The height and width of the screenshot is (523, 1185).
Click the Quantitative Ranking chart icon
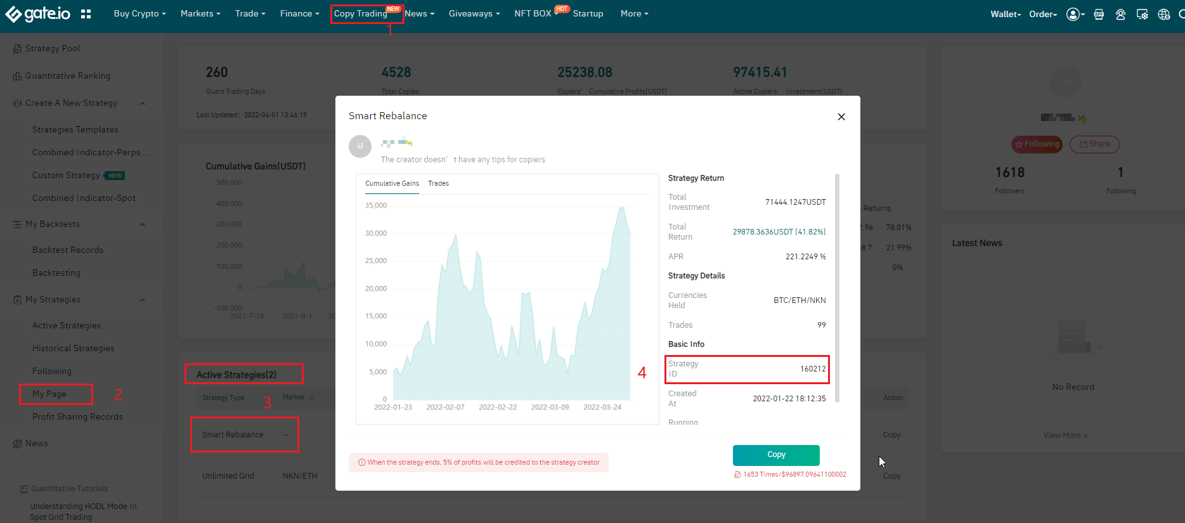[17, 76]
